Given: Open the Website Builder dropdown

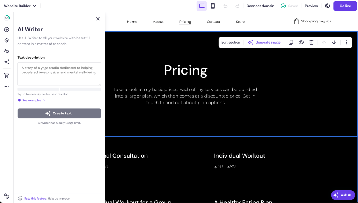Looking at the screenshot, I should pyautogui.click(x=20, y=5).
